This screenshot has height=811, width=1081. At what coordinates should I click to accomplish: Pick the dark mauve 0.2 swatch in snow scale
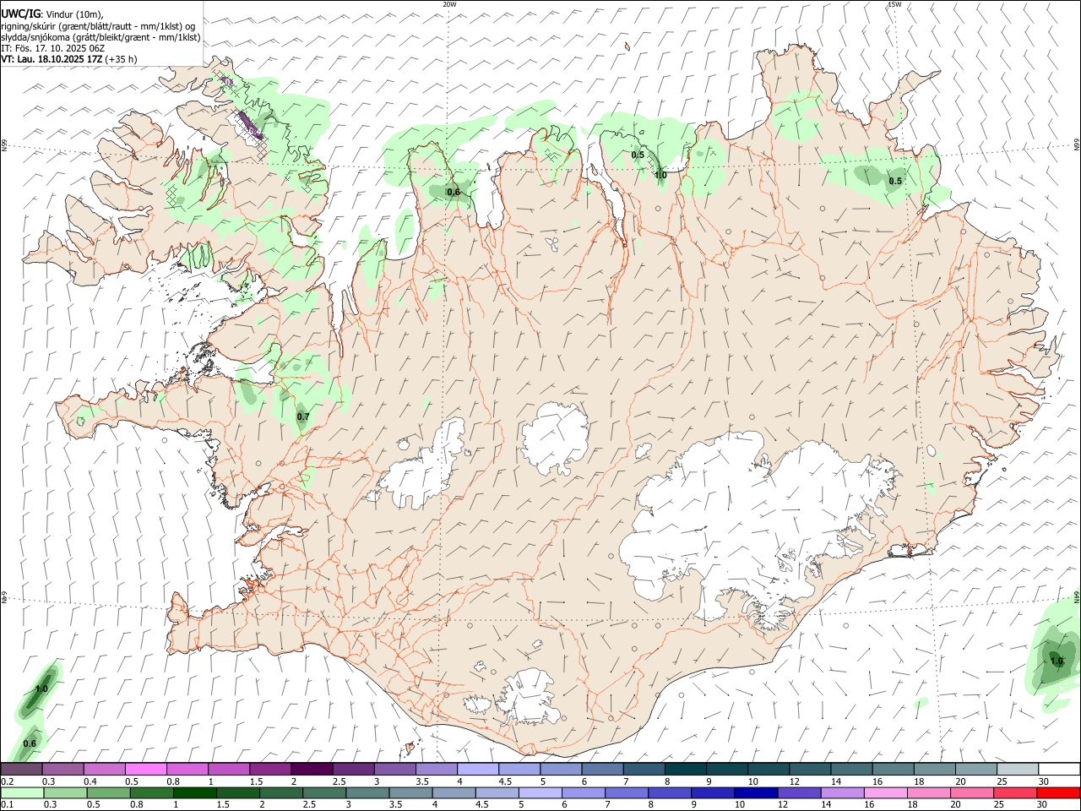(21, 770)
